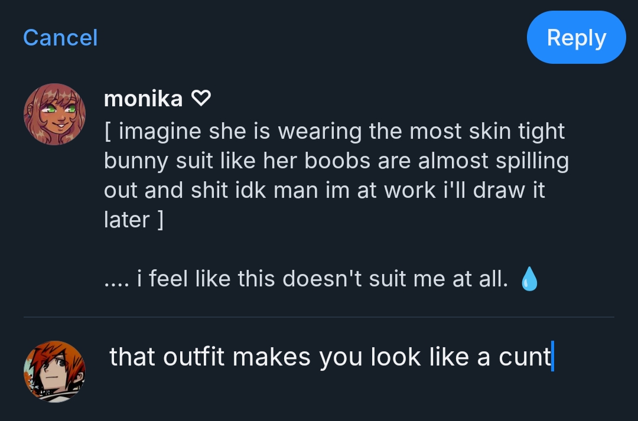Click the orange-haired replier avatar
Viewport: 638px width, 421px height.
[x=54, y=371]
